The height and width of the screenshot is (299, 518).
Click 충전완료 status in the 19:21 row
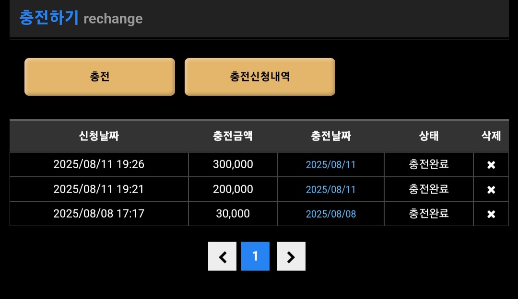tap(429, 189)
